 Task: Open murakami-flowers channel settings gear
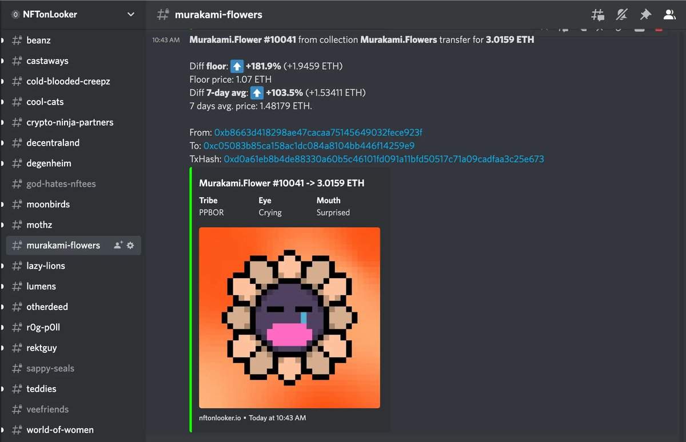pos(130,245)
